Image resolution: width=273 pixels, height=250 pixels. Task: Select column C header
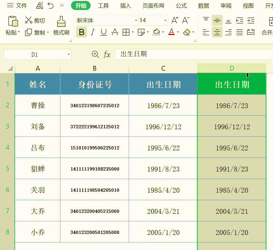(163, 69)
